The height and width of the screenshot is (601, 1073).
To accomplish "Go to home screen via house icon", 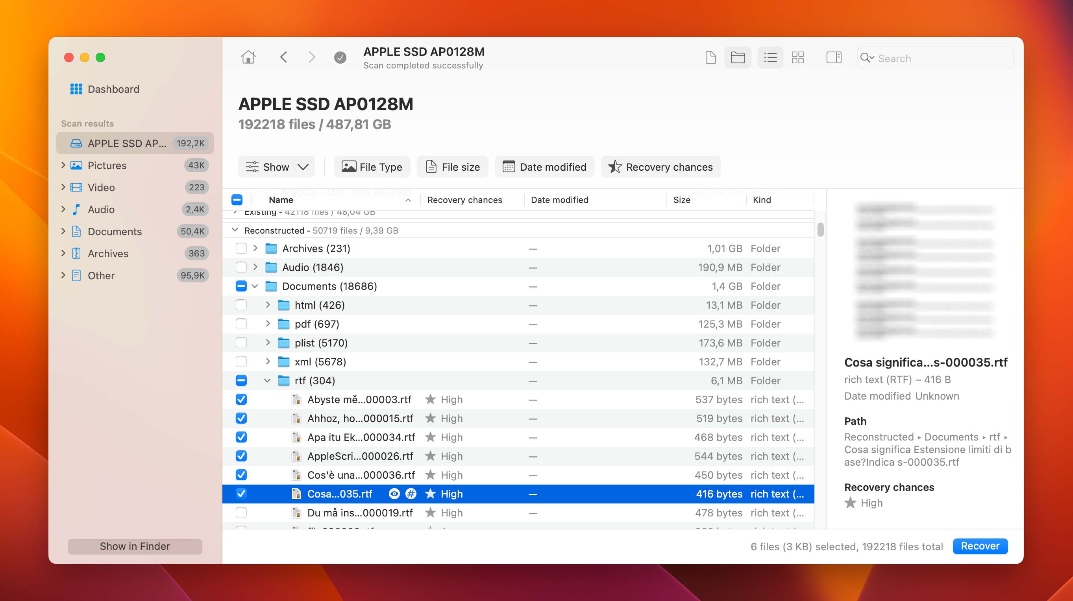I will pyautogui.click(x=248, y=57).
